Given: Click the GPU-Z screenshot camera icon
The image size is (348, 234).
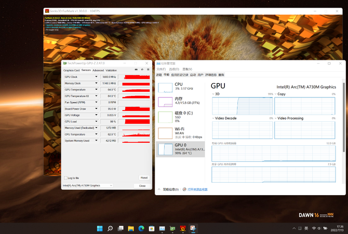Looking at the screenshot, I should click(136, 70).
